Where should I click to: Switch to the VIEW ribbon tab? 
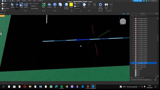coord(34,1)
